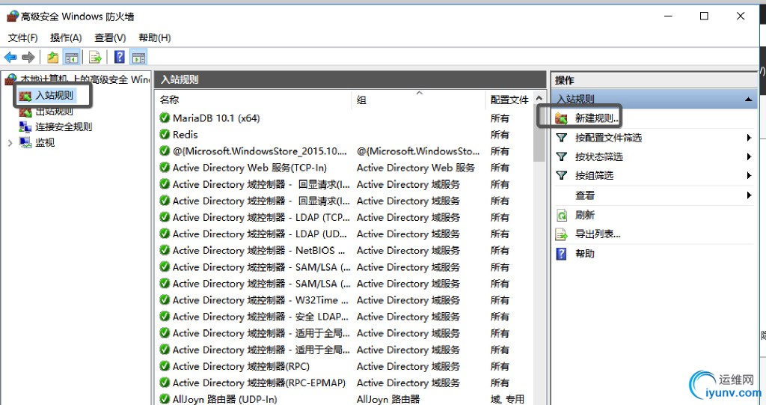The width and height of the screenshot is (766, 405).
Task: Click the firewall icon beside 入站规则 in the tree
Action: pos(25,95)
